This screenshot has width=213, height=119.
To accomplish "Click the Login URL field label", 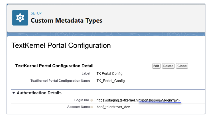I will pyautogui.click(x=82, y=100).
